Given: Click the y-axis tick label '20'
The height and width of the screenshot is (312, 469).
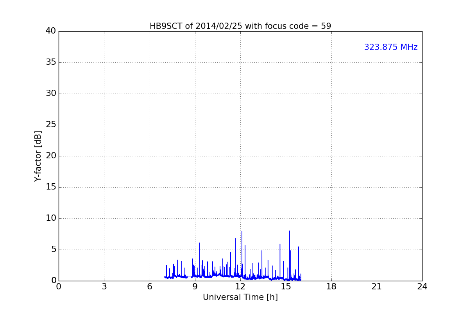Looking at the screenshot, I should pos(51,156).
